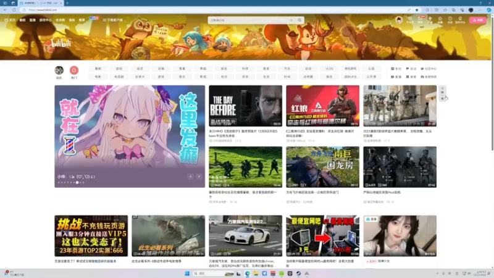
Task: Click the refresh recommendations side button
Action: click(442, 94)
